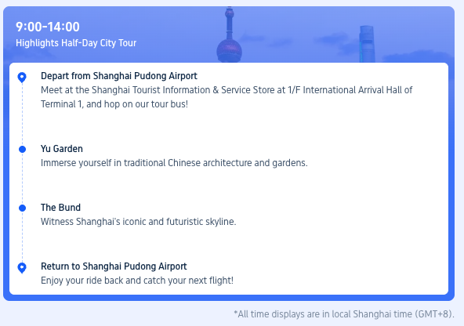Click the Oriental Pearl Tower image in the banner

(x=230, y=35)
